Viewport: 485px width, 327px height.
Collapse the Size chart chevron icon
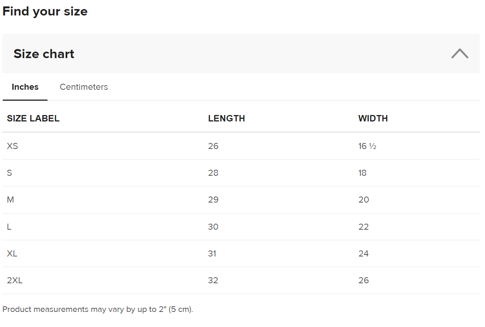point(460,54)
